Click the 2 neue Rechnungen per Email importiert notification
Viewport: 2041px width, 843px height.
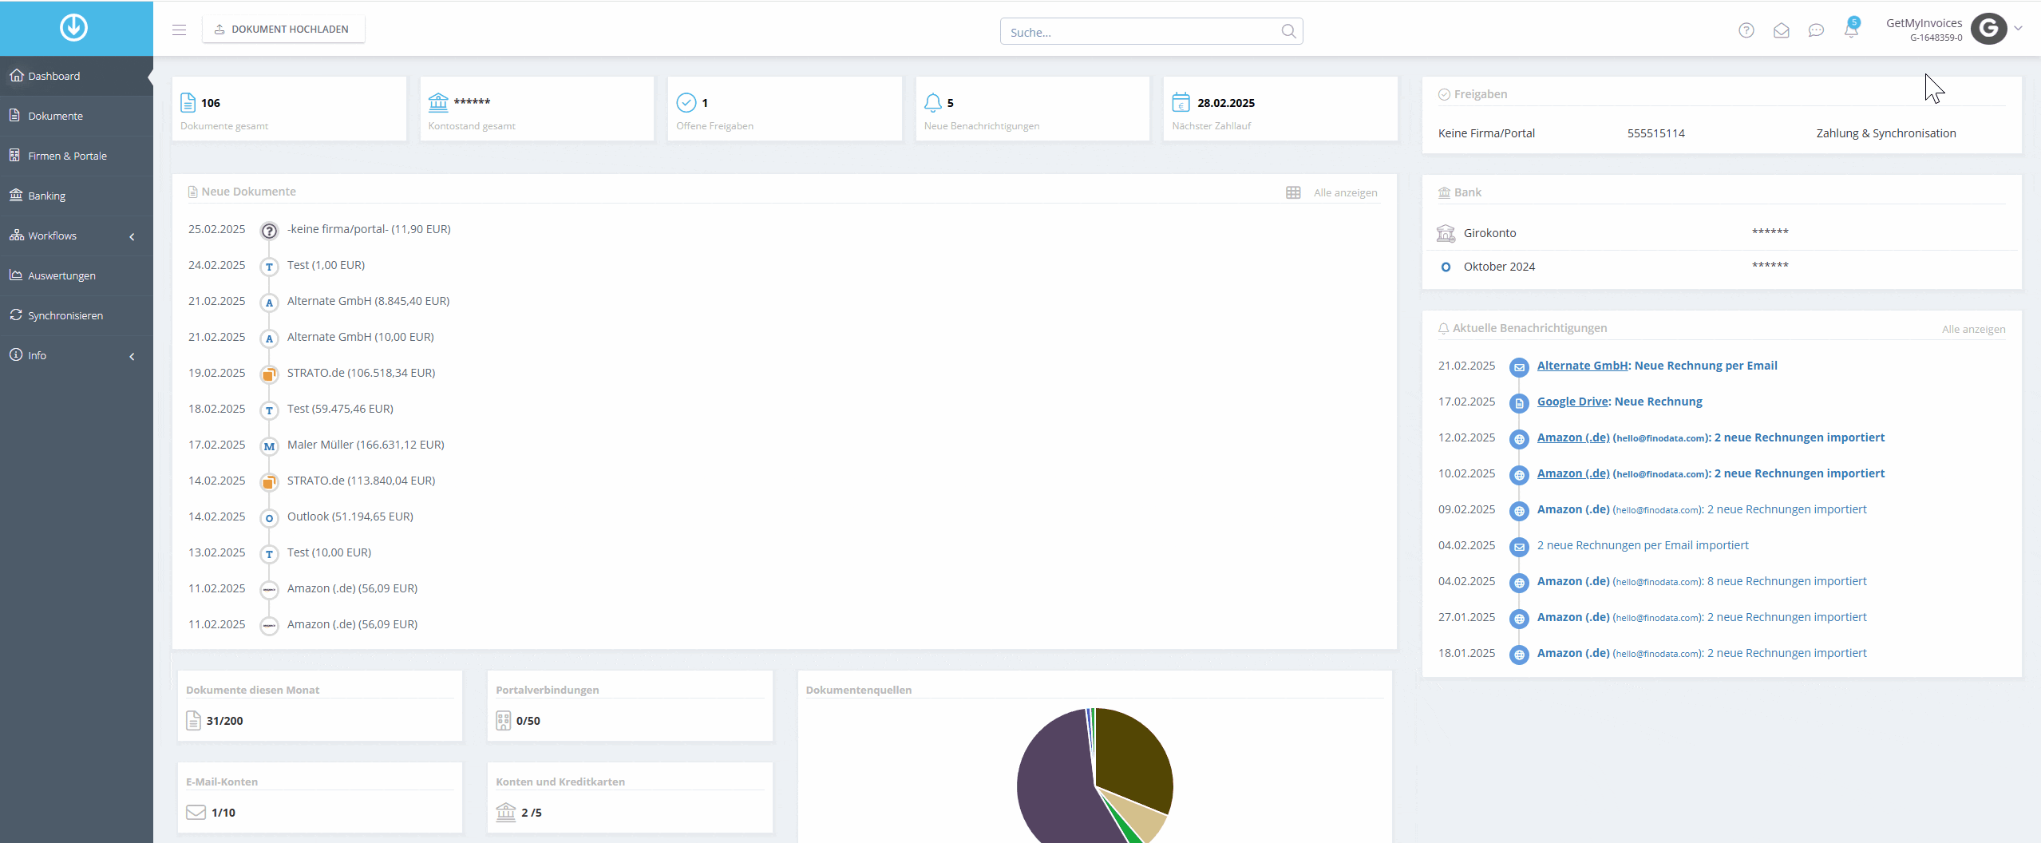1642,545
